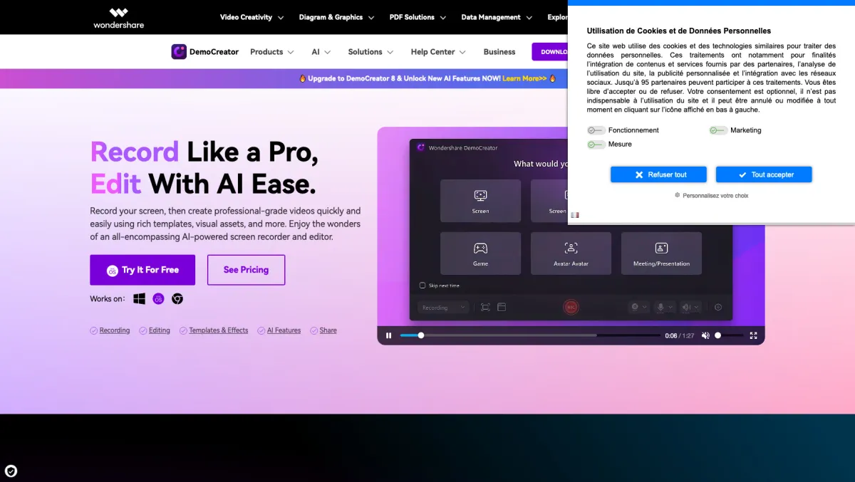The image size is (855, 482).
Task: Toggle the Marketing cookie switch
Action: (x=718, y=130)
